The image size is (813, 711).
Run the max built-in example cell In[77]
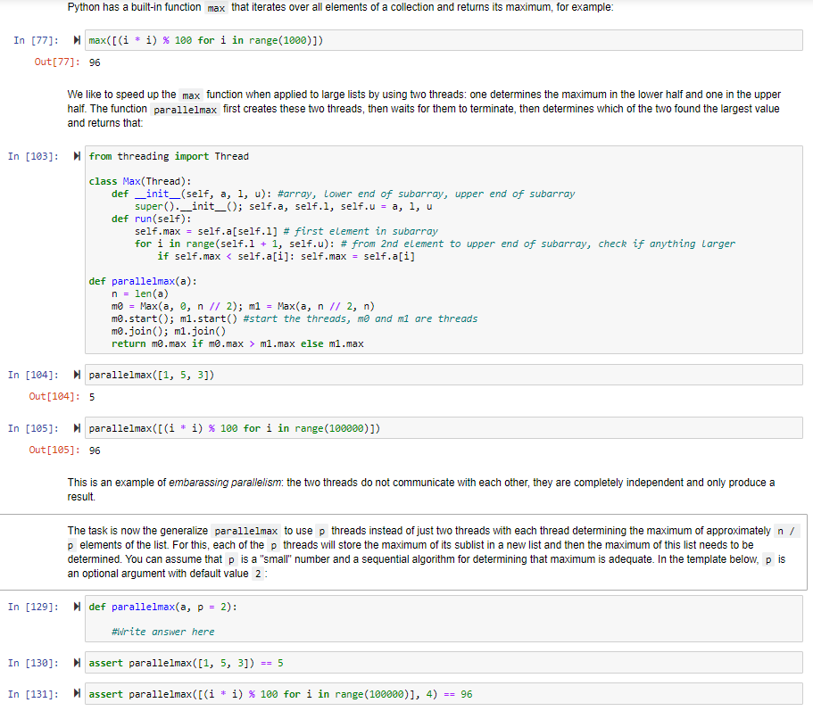(x=76, y=39)
